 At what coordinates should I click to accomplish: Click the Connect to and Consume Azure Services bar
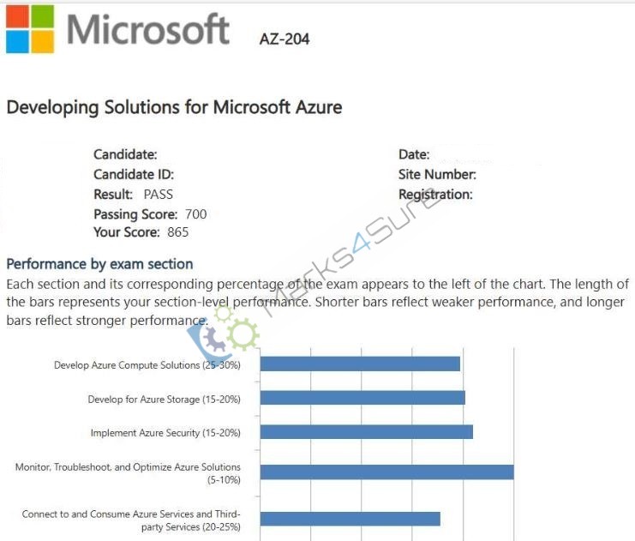(x=350, y=519)
